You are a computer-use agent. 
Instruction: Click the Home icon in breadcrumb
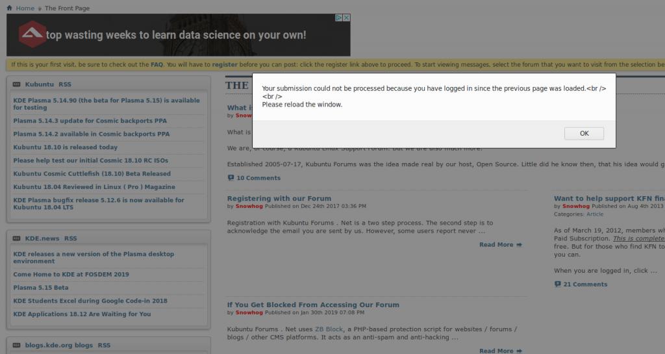coord(9,8)
